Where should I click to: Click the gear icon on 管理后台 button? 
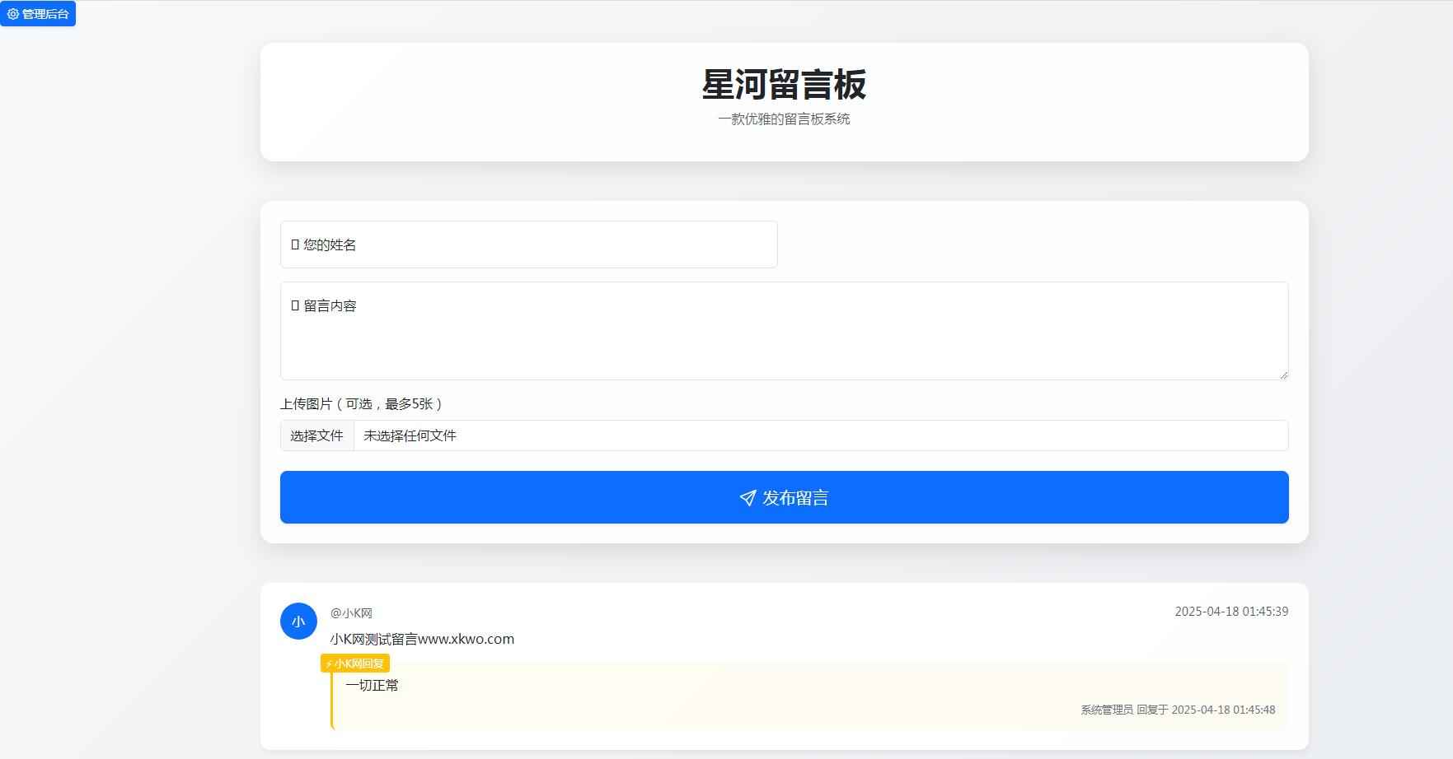point(12,14)
